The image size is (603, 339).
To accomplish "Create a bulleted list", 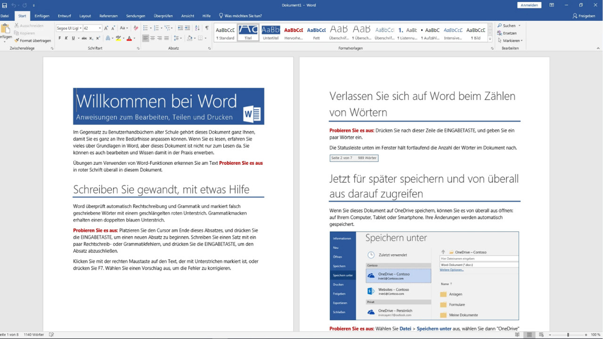I will (146, 27).
